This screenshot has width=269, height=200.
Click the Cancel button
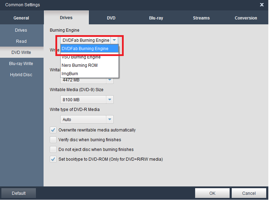(x=249, y=193)
